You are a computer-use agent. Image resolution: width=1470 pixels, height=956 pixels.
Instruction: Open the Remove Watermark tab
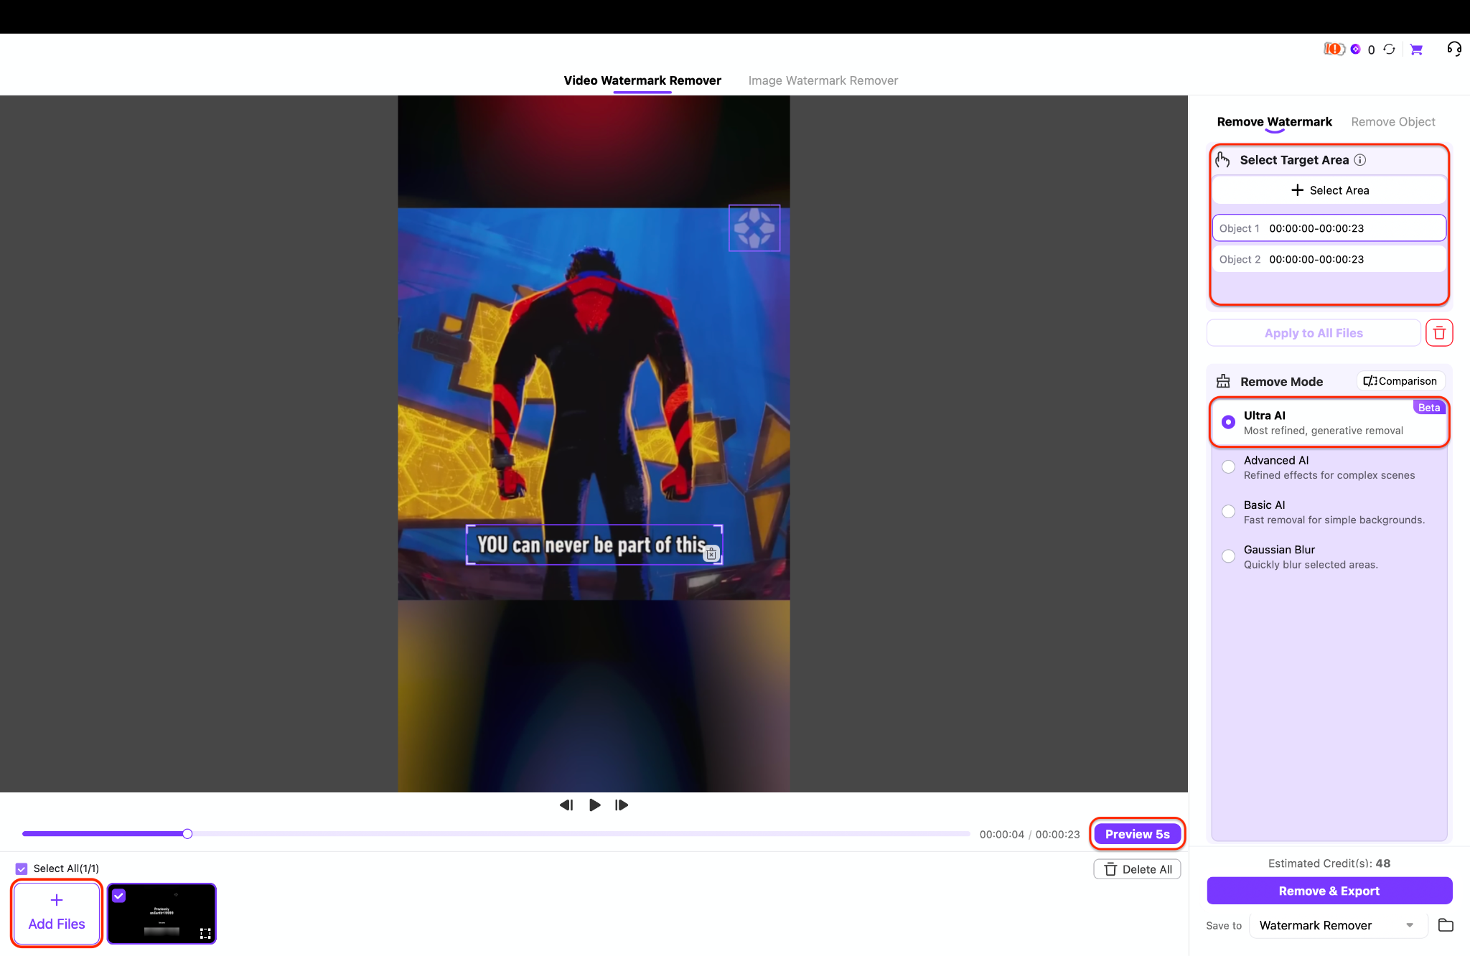(x=1275, y=122)
